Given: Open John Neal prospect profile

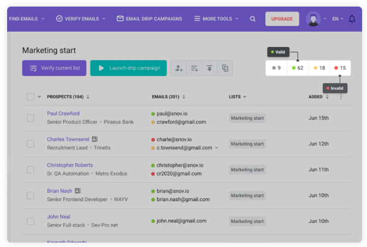Looking at the screenshot, I should [59, 217].
